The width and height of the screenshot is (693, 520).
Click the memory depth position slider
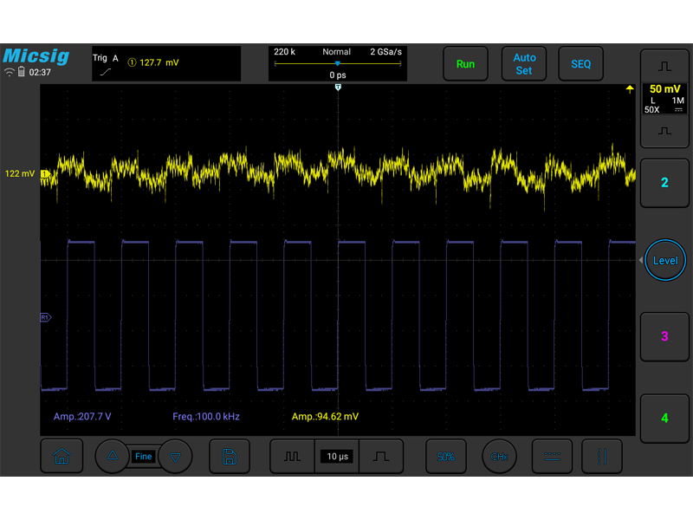coord(337,64)
